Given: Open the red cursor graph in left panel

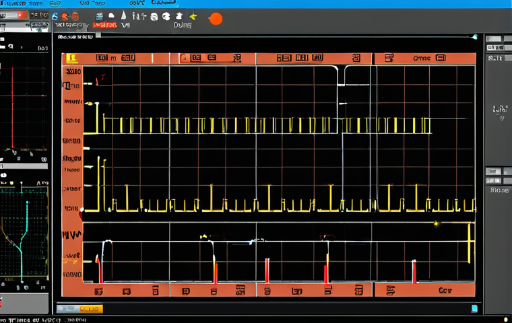Looking at the screenshot, I should click(24, 101).
